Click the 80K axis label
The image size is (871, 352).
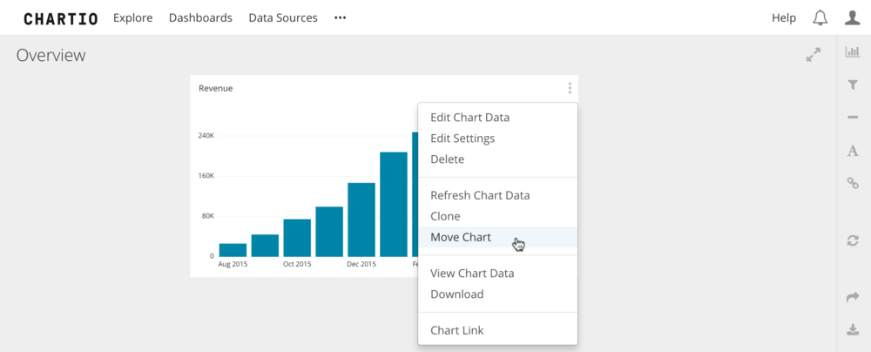(x=208, y=216)
